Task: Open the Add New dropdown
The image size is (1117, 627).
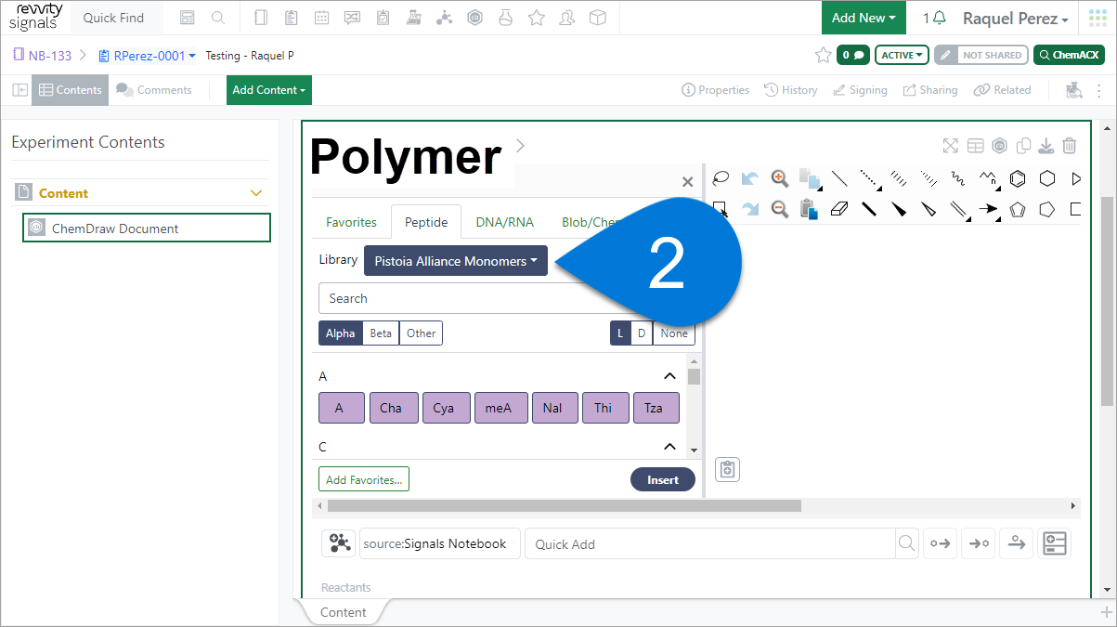Action: pos(864,18)
